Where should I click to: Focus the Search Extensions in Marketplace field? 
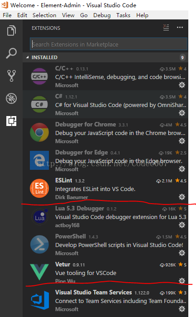click(109, 44)
